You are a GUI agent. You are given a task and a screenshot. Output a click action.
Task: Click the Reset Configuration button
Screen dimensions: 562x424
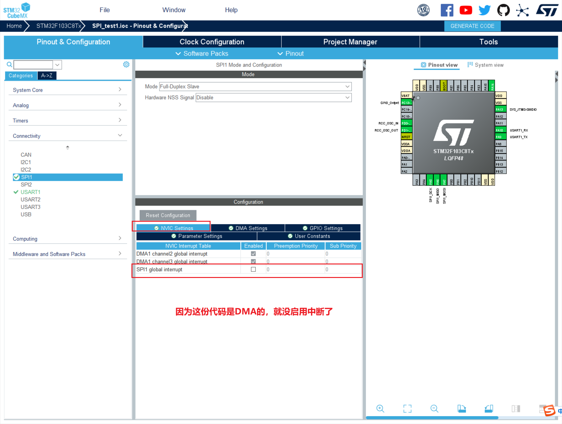tap(168, 215)
